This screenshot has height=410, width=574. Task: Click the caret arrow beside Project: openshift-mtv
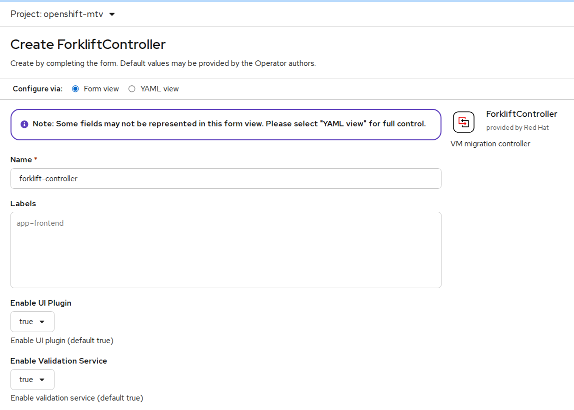[112, 14]
